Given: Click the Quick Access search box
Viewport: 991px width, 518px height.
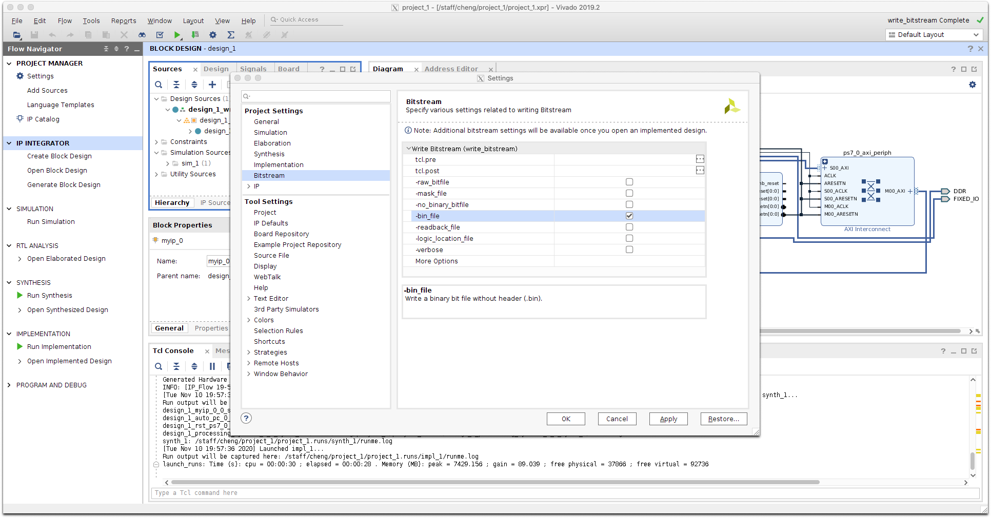Looking at the screenshot, I should tap(306, 19).
